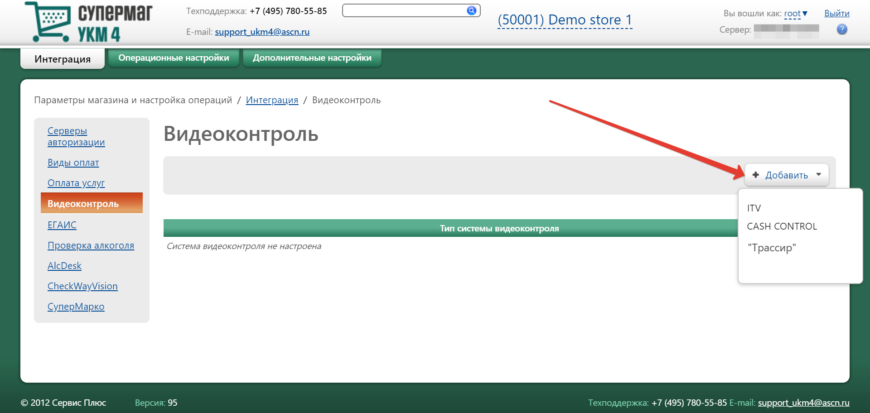Click the Интеграция breadcrumb link
Screen dimensions: 870x413
(272, 100)
